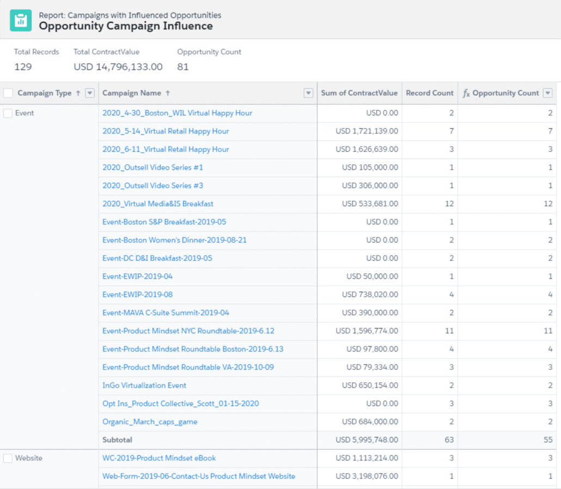Click contract value USD 684,000.00

370,422
